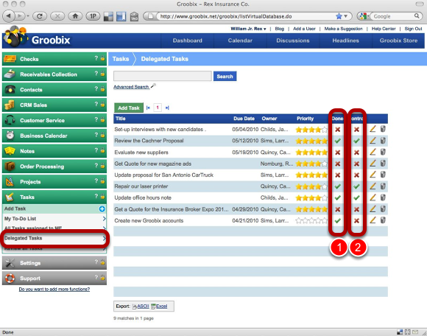Click the browser URL address field
Screen dimensions: 427x336
[x=245, y=16]
